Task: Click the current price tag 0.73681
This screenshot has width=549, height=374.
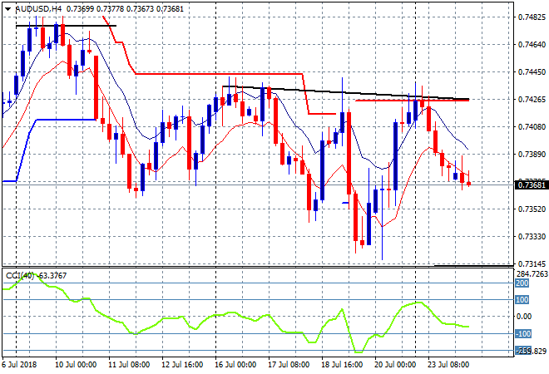Action: pyautogui.click(x=532, y=185)
